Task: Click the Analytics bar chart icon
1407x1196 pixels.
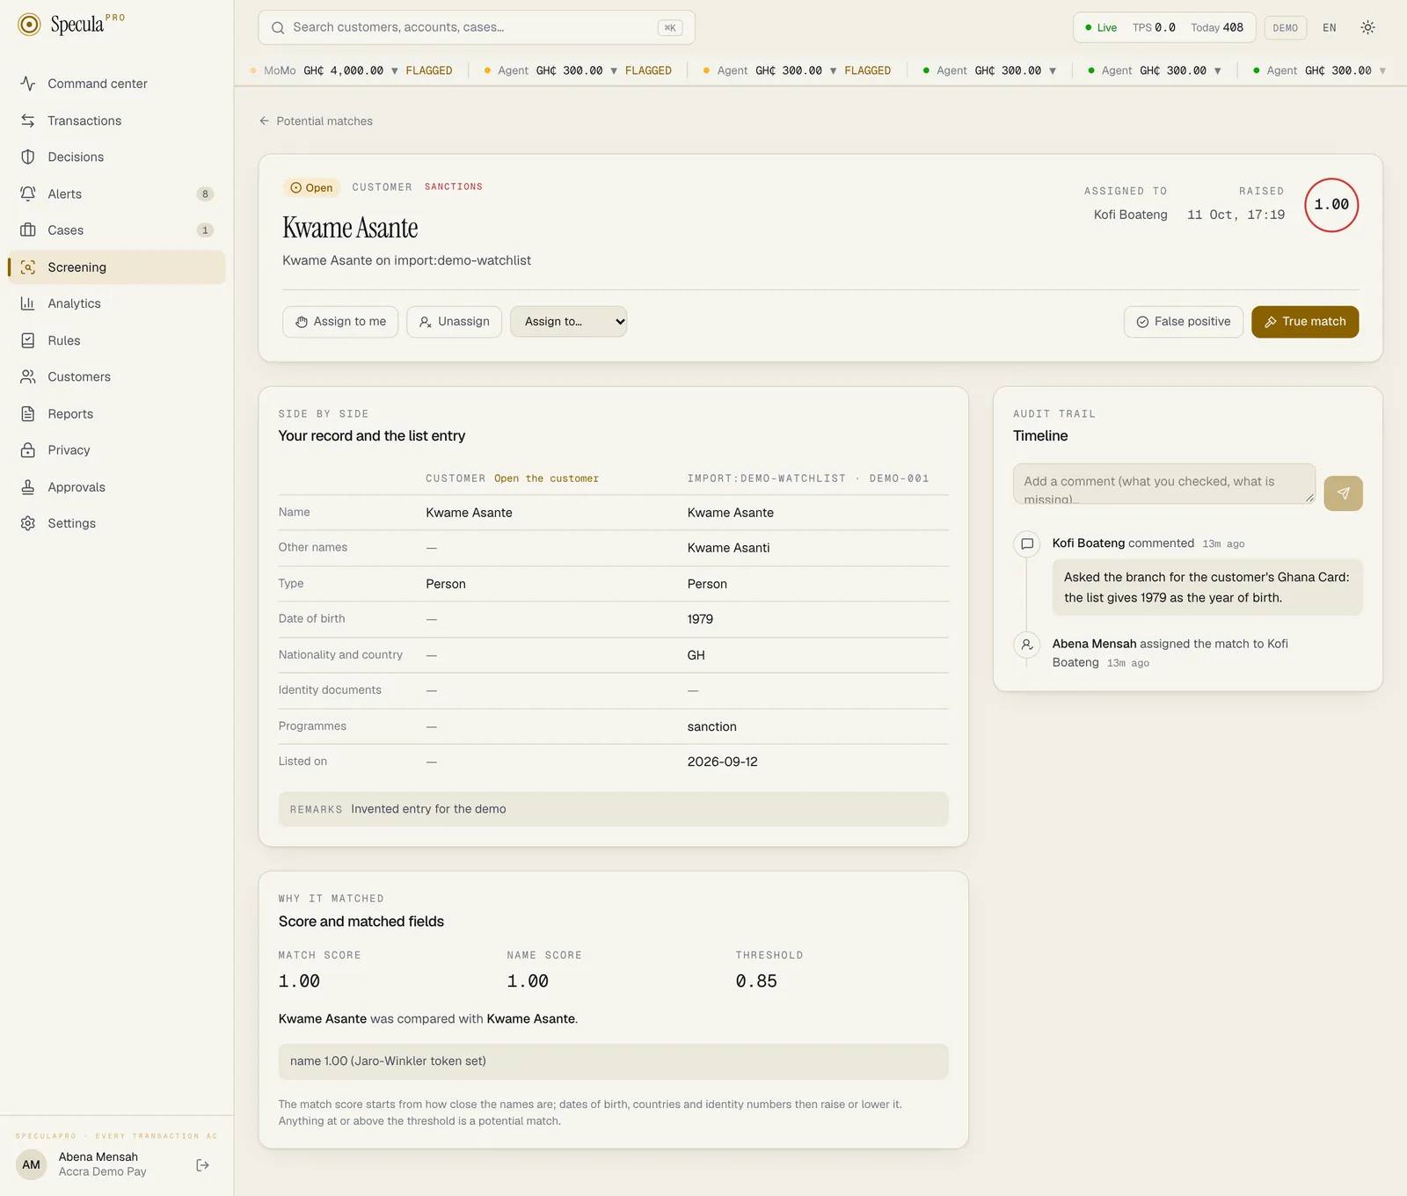Action: click(x=28, y=303)
